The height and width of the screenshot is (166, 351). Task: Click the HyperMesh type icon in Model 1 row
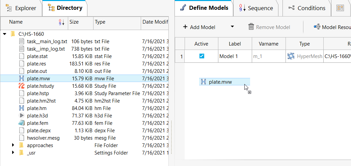(x=291, y=56)
